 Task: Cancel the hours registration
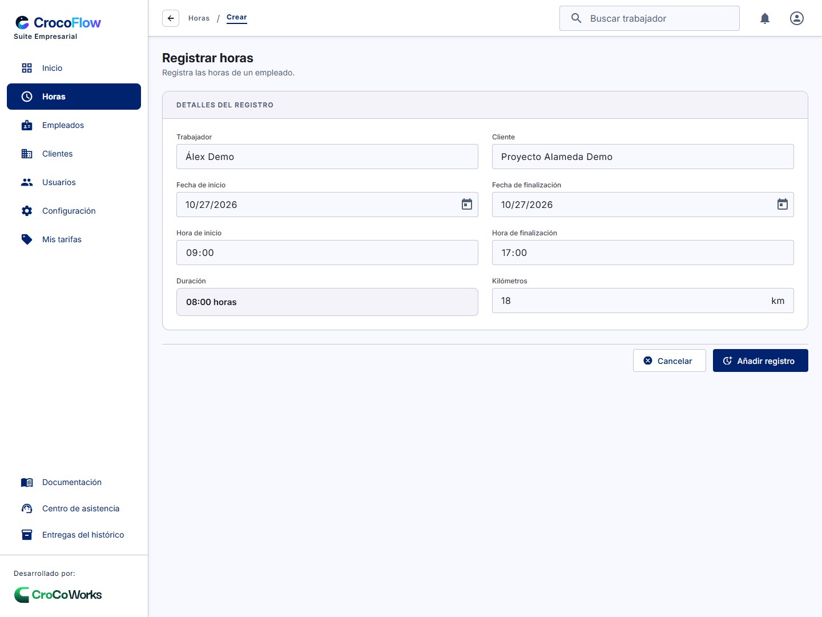click(x=670, y=360)
